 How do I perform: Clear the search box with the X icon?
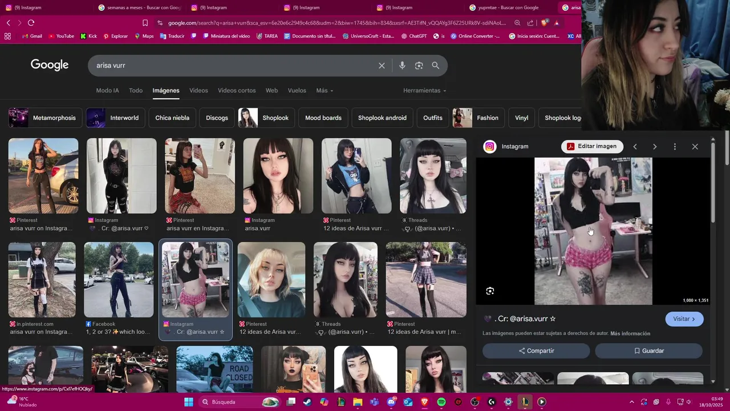point(382,66)
